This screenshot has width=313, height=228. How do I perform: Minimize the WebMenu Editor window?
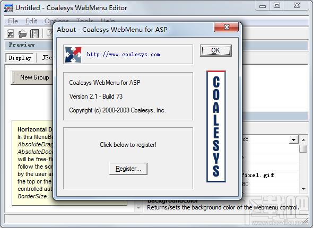coord(263,5)
